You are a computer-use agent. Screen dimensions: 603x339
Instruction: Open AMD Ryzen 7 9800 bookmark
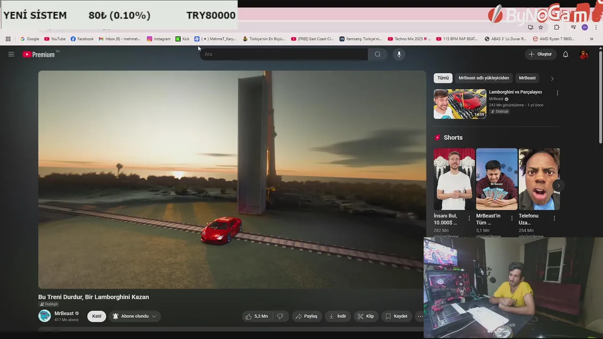554,39
